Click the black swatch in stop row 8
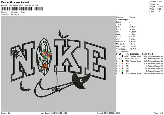 click(122, 73)
